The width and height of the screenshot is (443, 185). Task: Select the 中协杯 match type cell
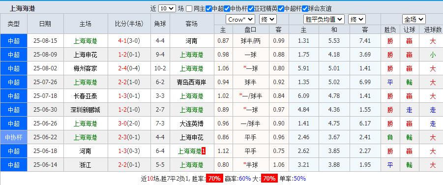14,137
